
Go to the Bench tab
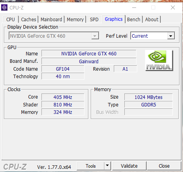click(x=134, y=20)
